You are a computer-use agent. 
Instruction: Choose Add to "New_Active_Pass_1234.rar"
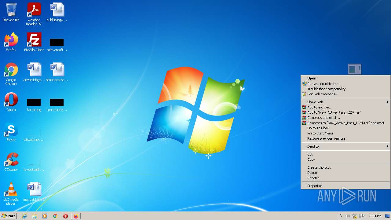[345, 112]
